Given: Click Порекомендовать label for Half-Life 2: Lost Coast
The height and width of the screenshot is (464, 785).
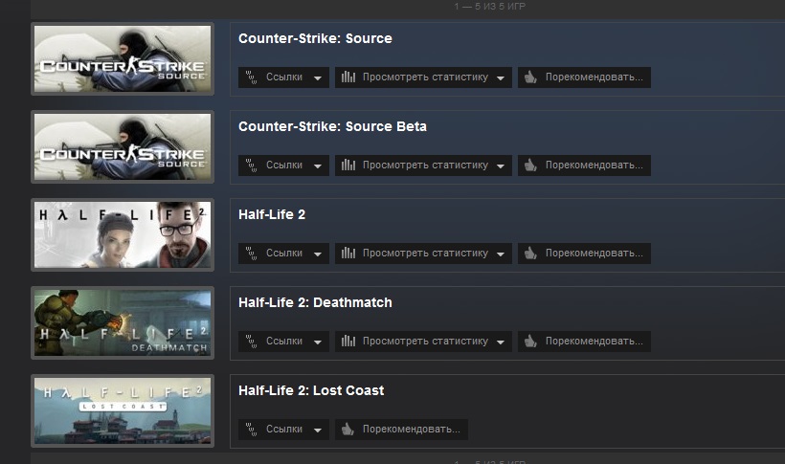Looking at the screenshot, I should click(412, 430).
